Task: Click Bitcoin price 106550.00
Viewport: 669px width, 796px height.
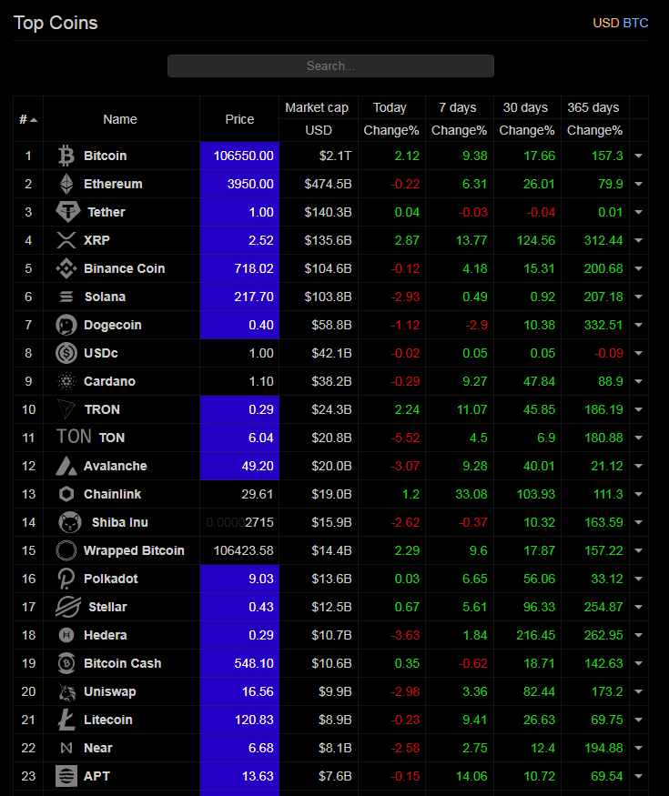Action: [x=243, y=156]
